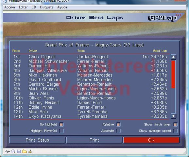Select the Damon Hill row
The height and width of the screenshot is (157, 189).
tap(90, 66)
